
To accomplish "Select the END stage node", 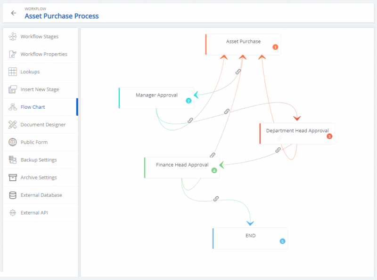I will pyautogui.click(x=250, y=235).
